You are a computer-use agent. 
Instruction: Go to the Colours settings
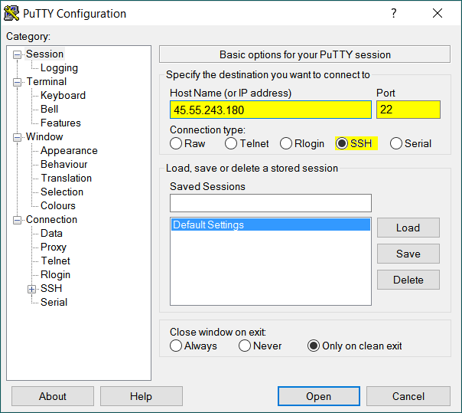click(x=58, y=205)
